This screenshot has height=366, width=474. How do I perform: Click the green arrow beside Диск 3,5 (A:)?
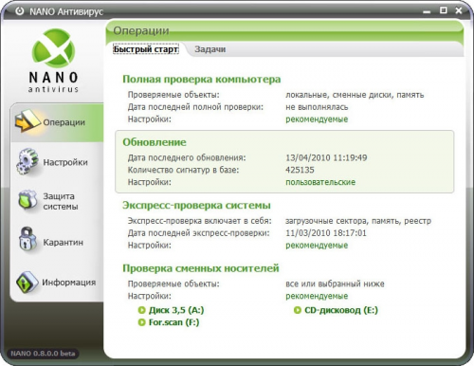[x=142, y=310]
